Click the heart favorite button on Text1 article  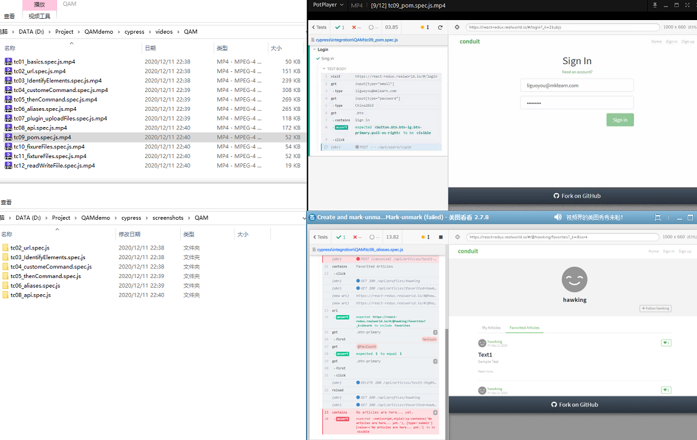[x=666, y=343]
